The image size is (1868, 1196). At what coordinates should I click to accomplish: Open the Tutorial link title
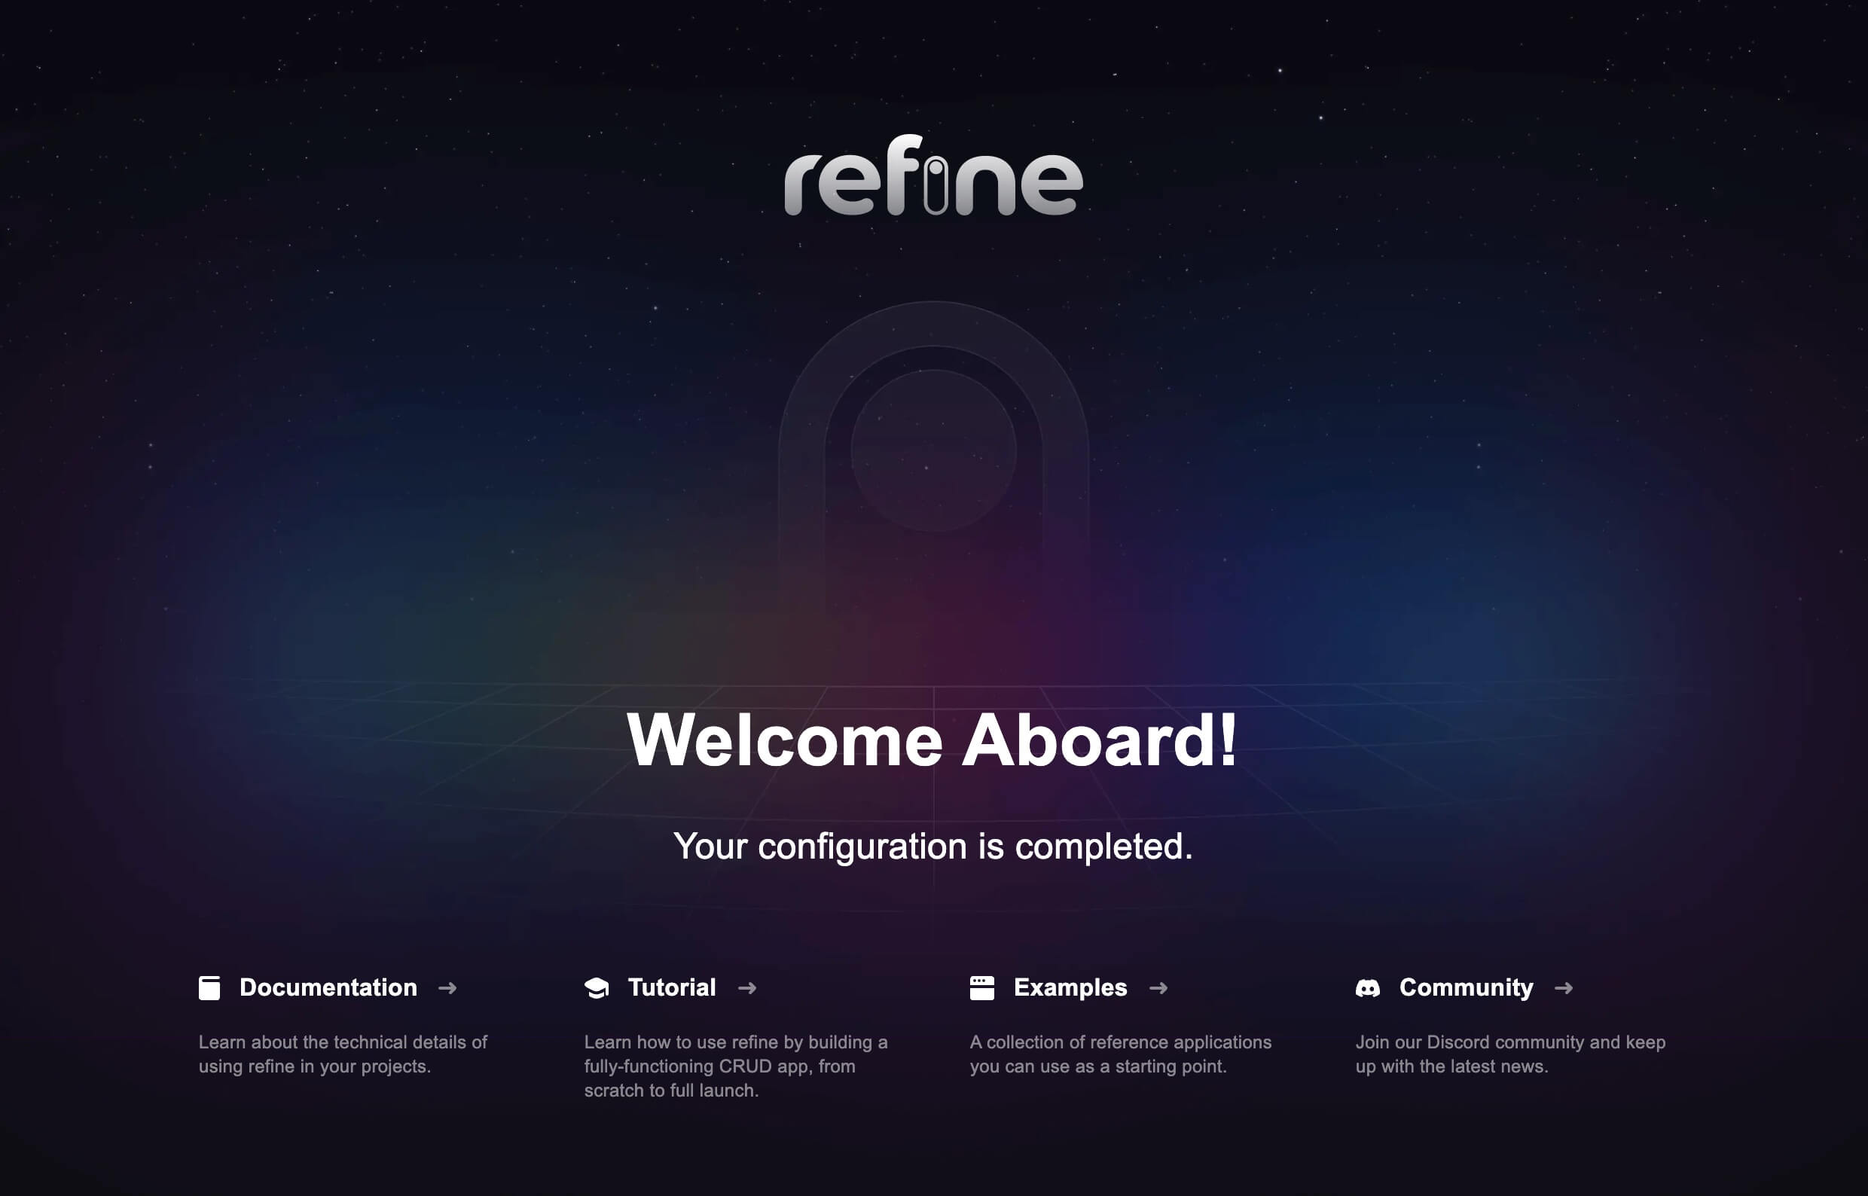[672, 988]
